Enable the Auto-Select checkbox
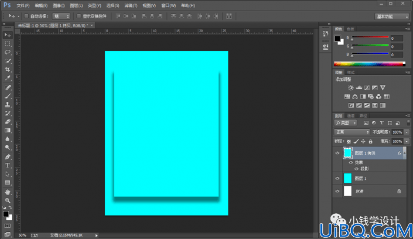The height and width of the screenshot is (239, 413). click(26, 16)
